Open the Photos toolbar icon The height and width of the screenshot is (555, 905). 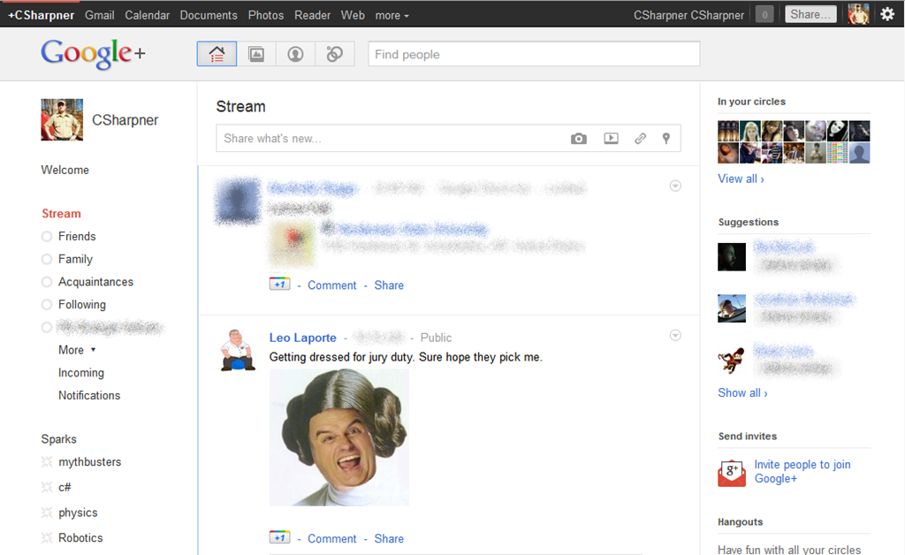pyautogui.click(x=256, y=54)
